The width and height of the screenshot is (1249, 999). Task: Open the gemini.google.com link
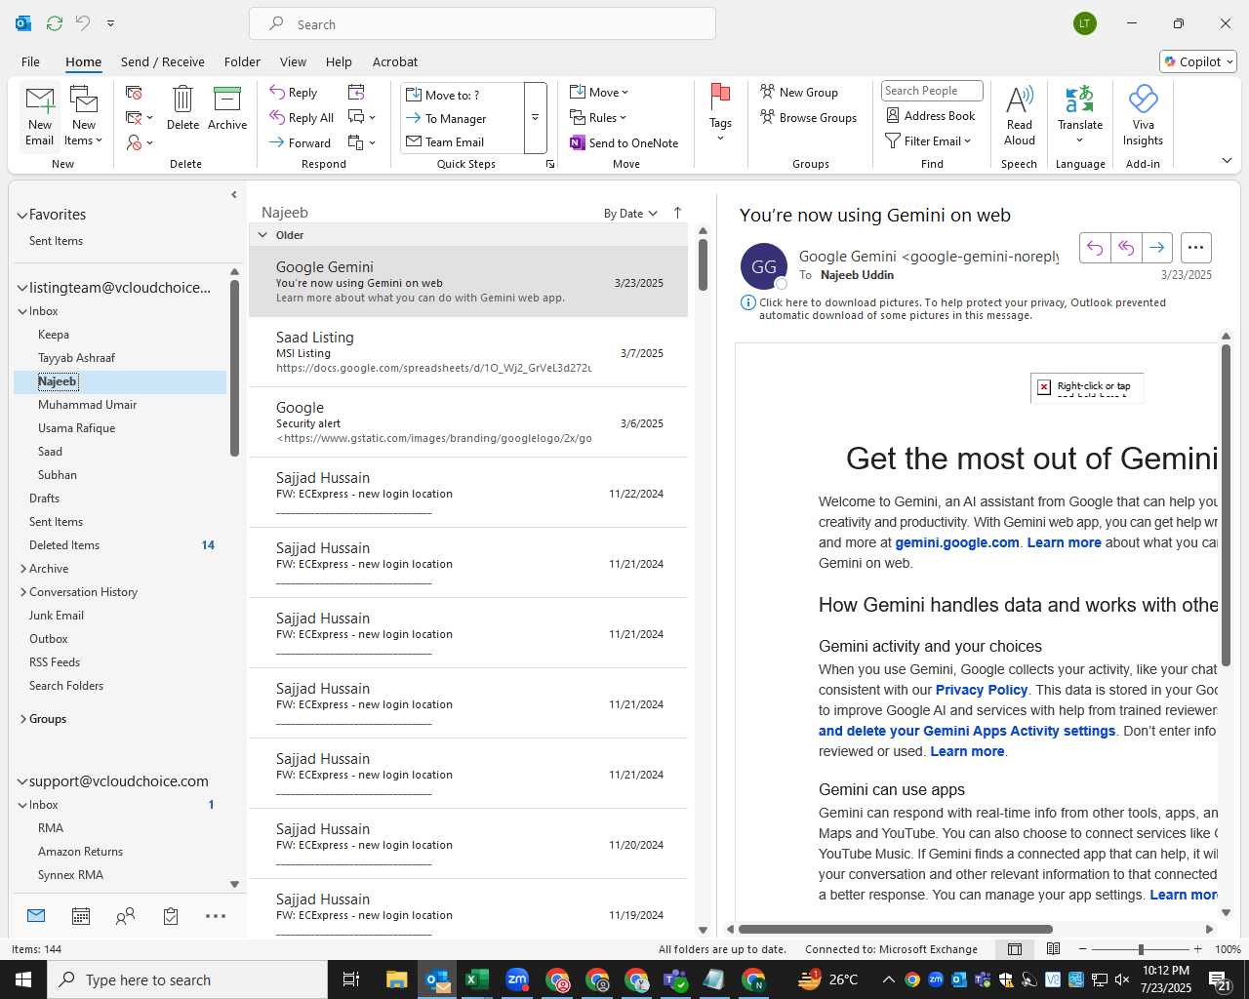pyautogui.click(x=956, y=542)
